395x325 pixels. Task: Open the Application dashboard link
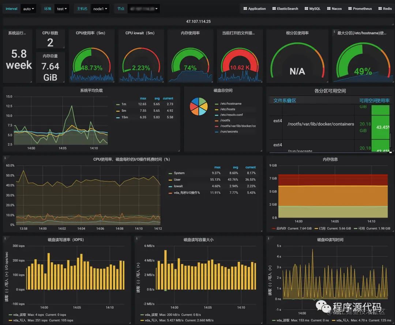pyautogui.click(x=255, y=8)
